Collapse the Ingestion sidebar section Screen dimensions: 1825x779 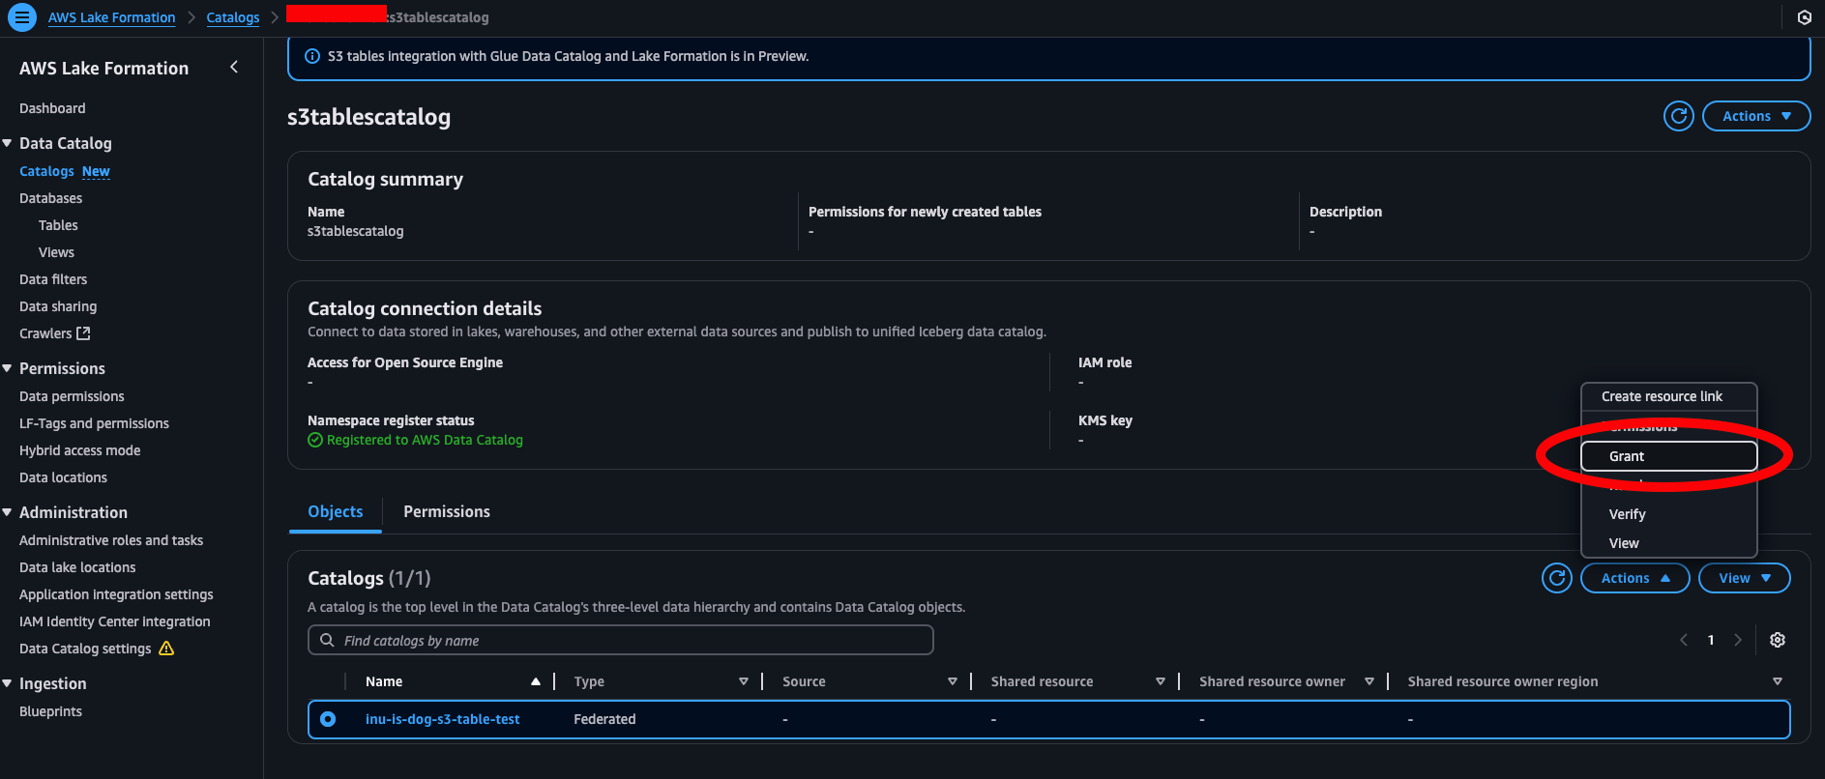7,683
